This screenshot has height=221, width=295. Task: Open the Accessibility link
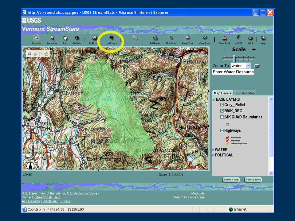pyautogui.click(x=31, y=201)
